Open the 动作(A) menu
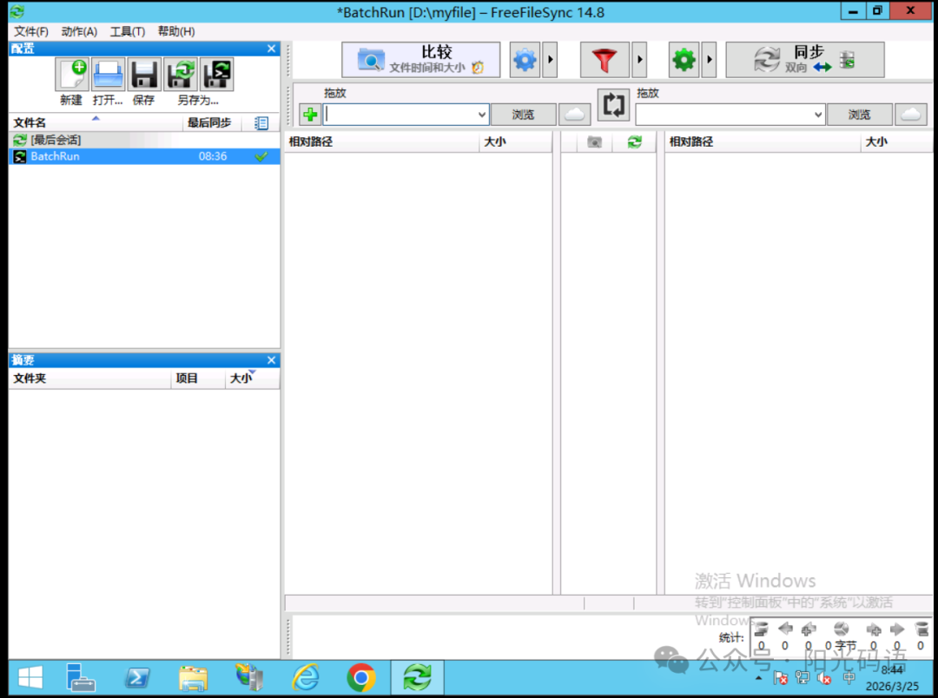938x698 pixels. [79, 32]
